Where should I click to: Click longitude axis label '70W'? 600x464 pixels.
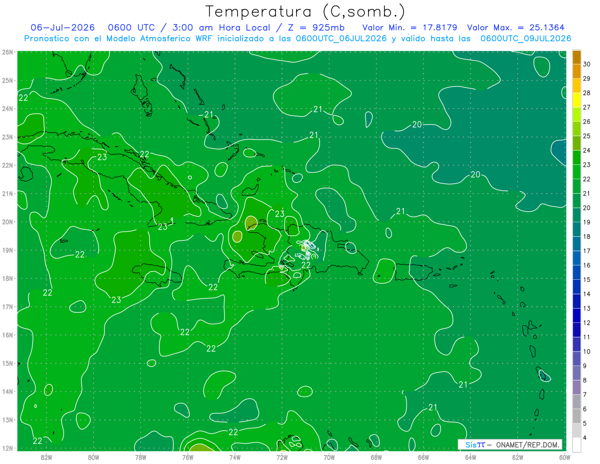tap(329, 457)
